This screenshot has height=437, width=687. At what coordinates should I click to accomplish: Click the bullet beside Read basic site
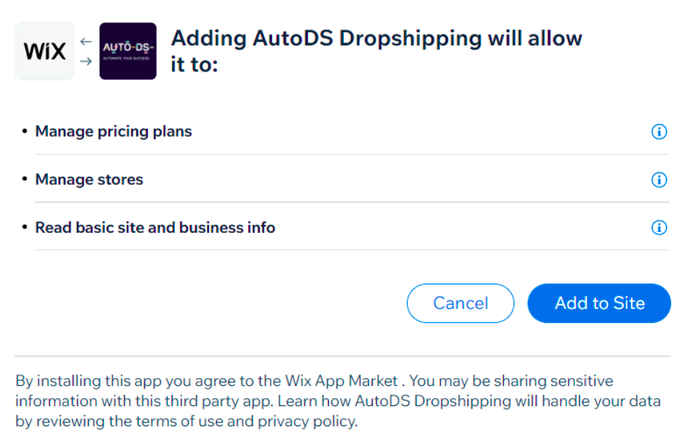(x=25, y=226)
